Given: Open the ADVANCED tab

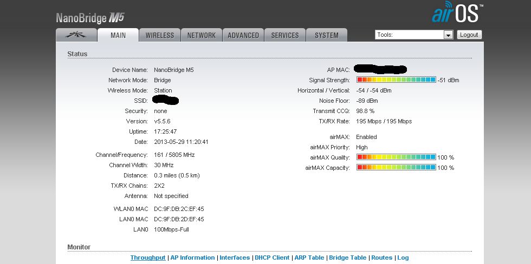Looking at the screenshot, I should tap(243, 35).
